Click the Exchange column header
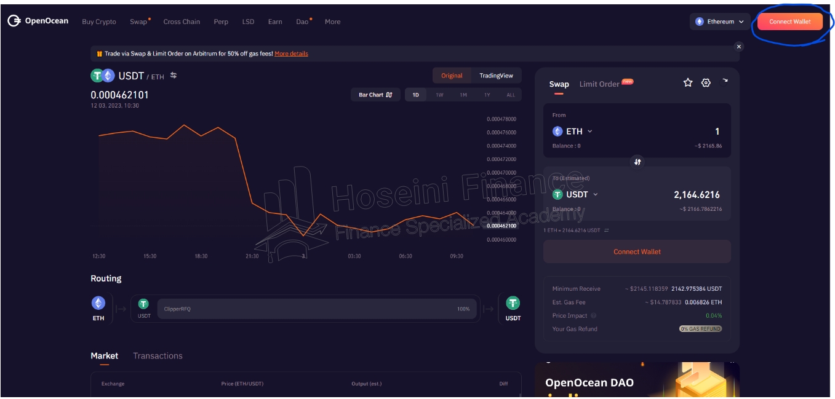 (113, 384)
